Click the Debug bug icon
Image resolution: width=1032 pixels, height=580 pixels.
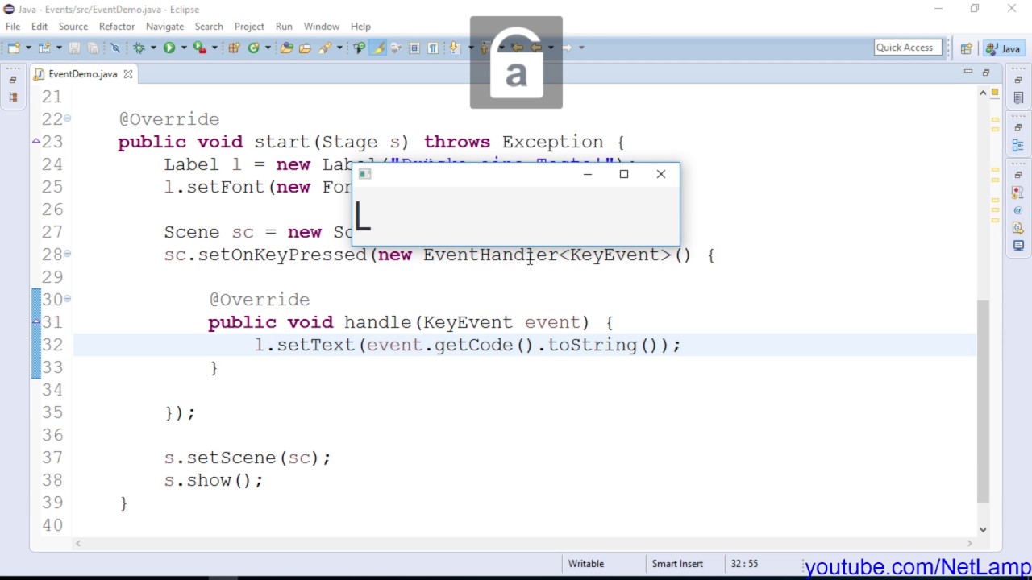(139, 48)
